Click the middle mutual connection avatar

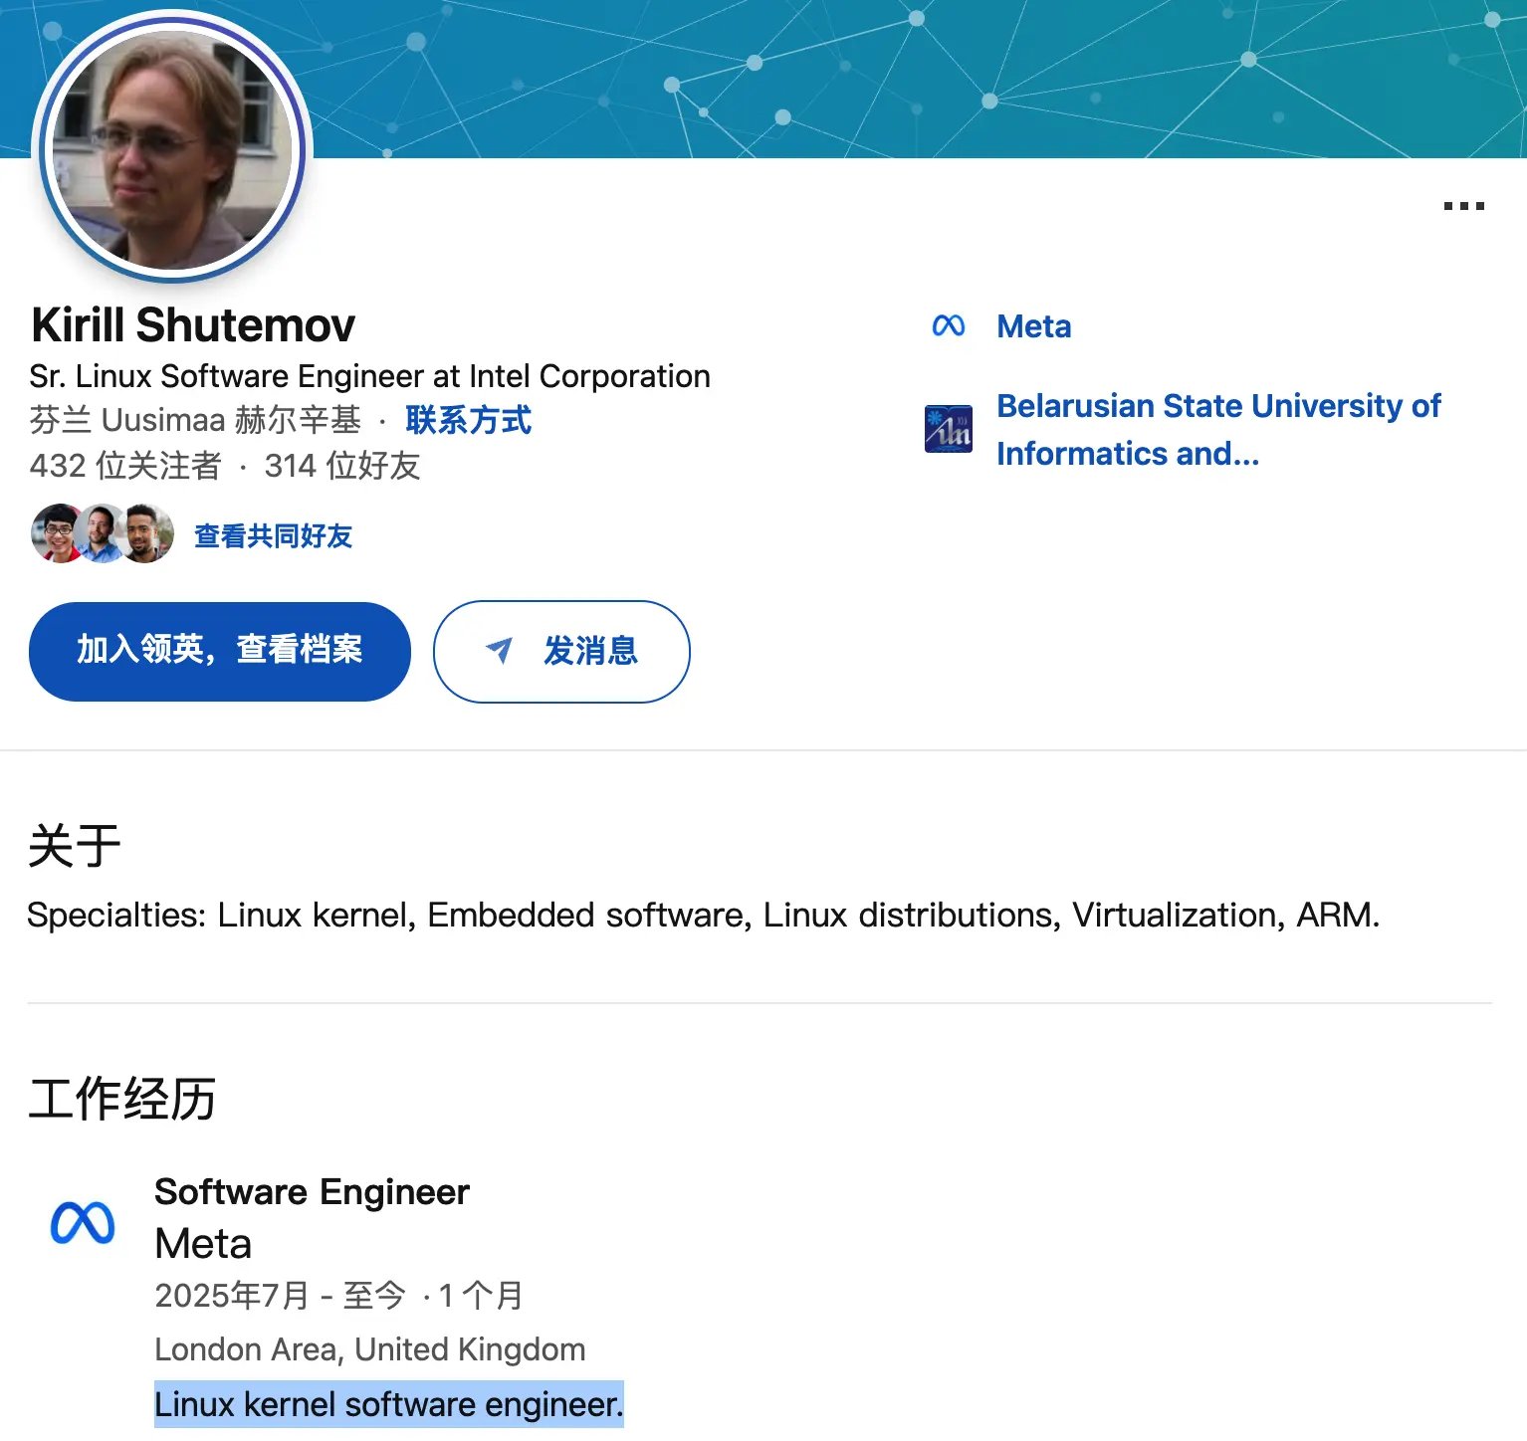(102, 534)
